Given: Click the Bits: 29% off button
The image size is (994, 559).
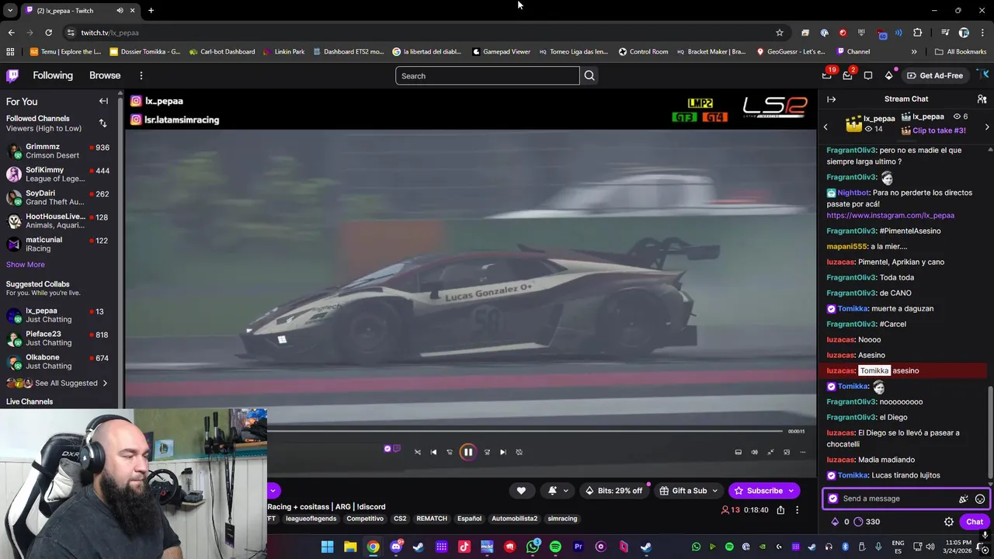Looking at the screenshot, I should (x=614, y=491).
